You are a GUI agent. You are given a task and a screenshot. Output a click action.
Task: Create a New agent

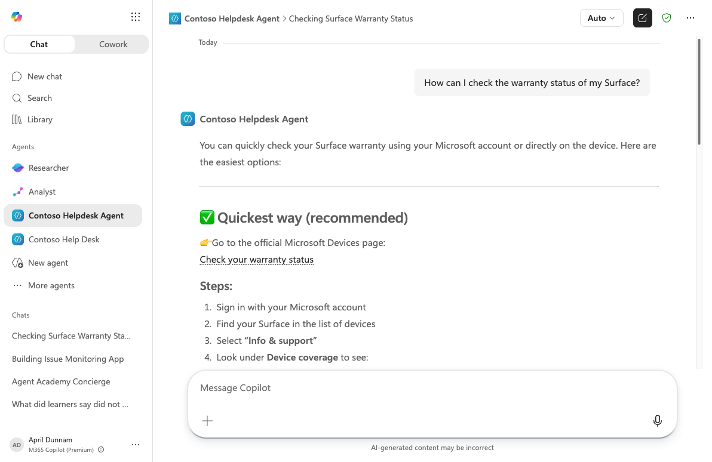point(48,263)
